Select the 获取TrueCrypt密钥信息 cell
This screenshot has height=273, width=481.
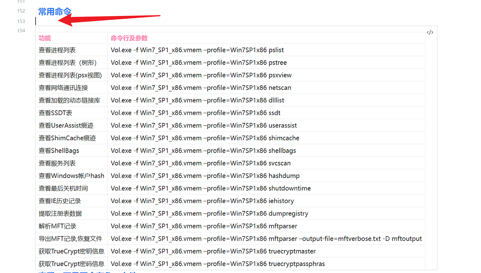point(71,251)
